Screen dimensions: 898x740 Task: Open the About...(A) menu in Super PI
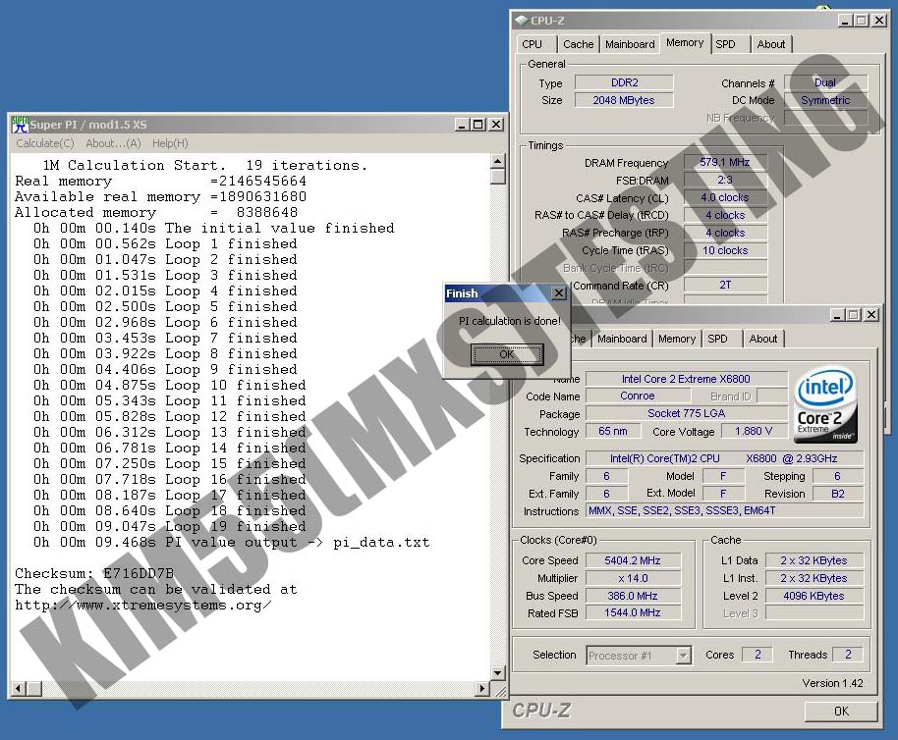coord(113,143)
